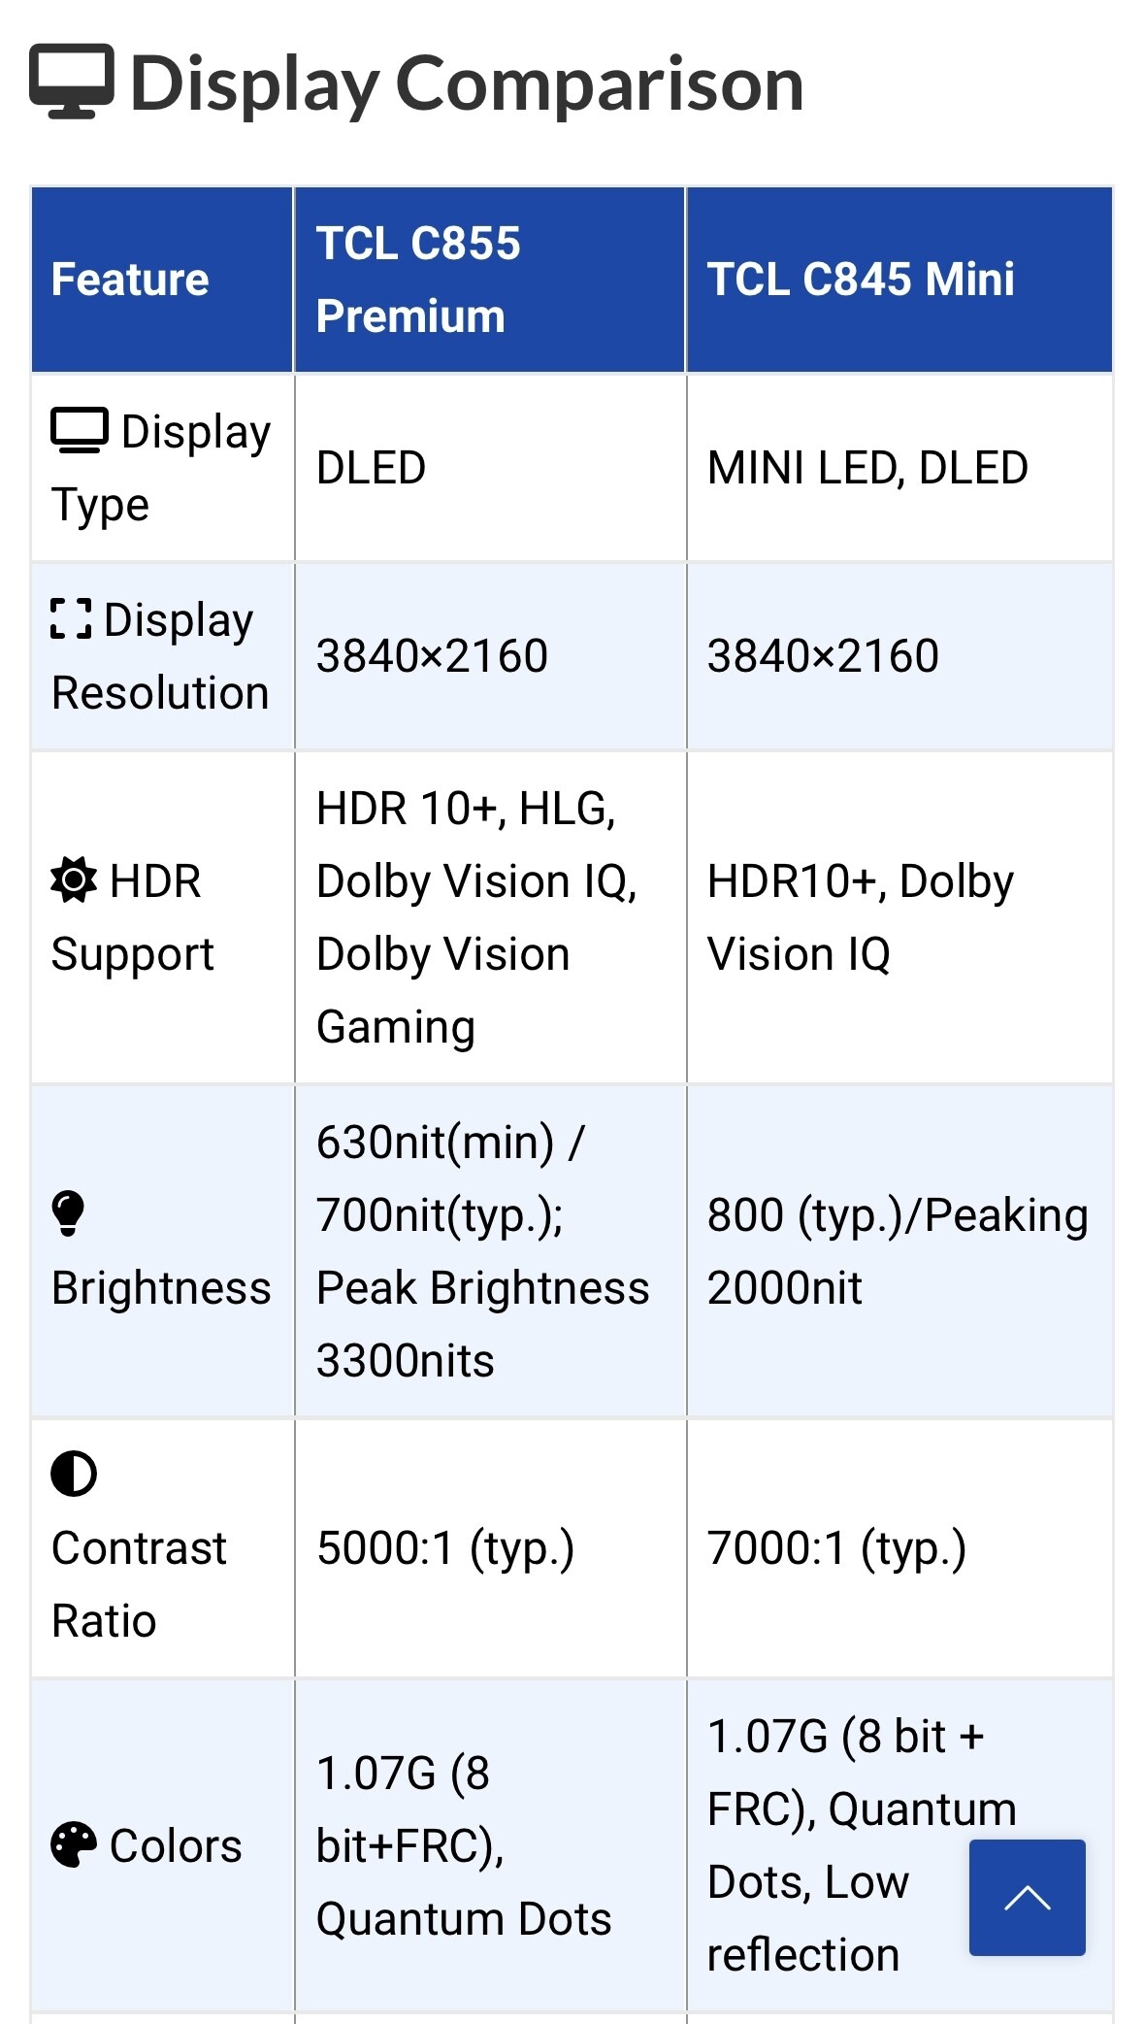Click the Display Comparison heading text
The width and height of the screenshot is (1144, 2024).
tap(467, 84)
